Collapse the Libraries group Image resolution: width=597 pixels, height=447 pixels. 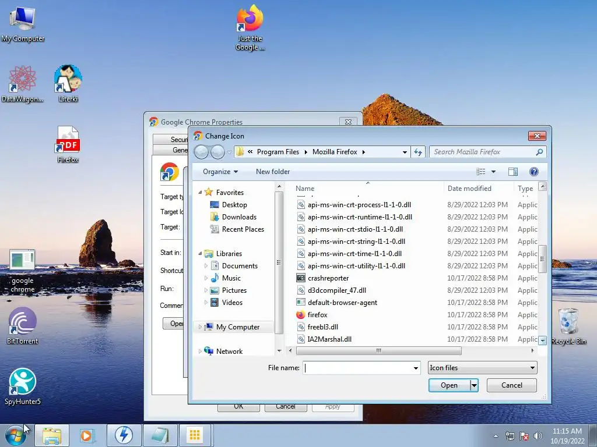click(x=200, y=254)
